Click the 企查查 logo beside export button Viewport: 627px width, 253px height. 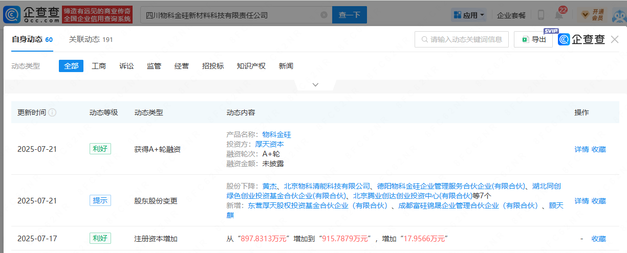(x=581, y=39)
